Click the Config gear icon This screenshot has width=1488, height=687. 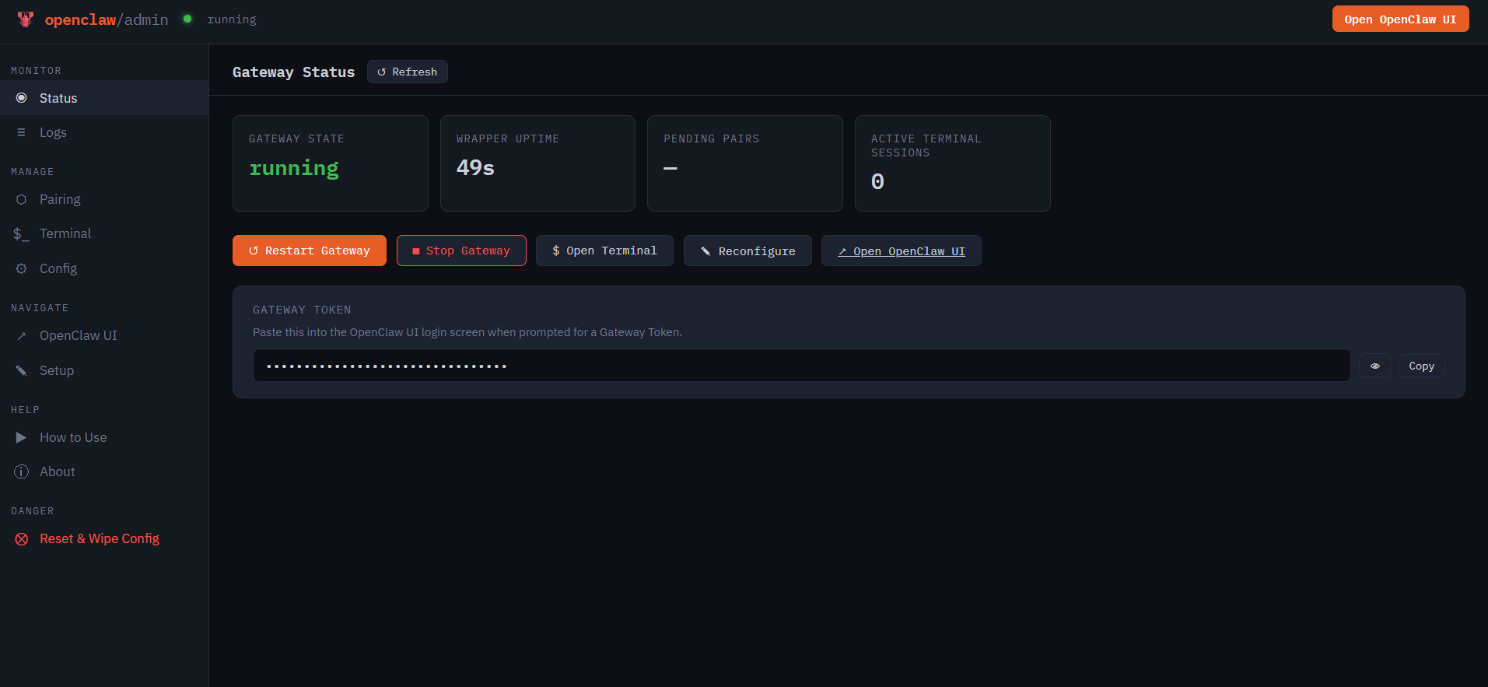[22, 268]
